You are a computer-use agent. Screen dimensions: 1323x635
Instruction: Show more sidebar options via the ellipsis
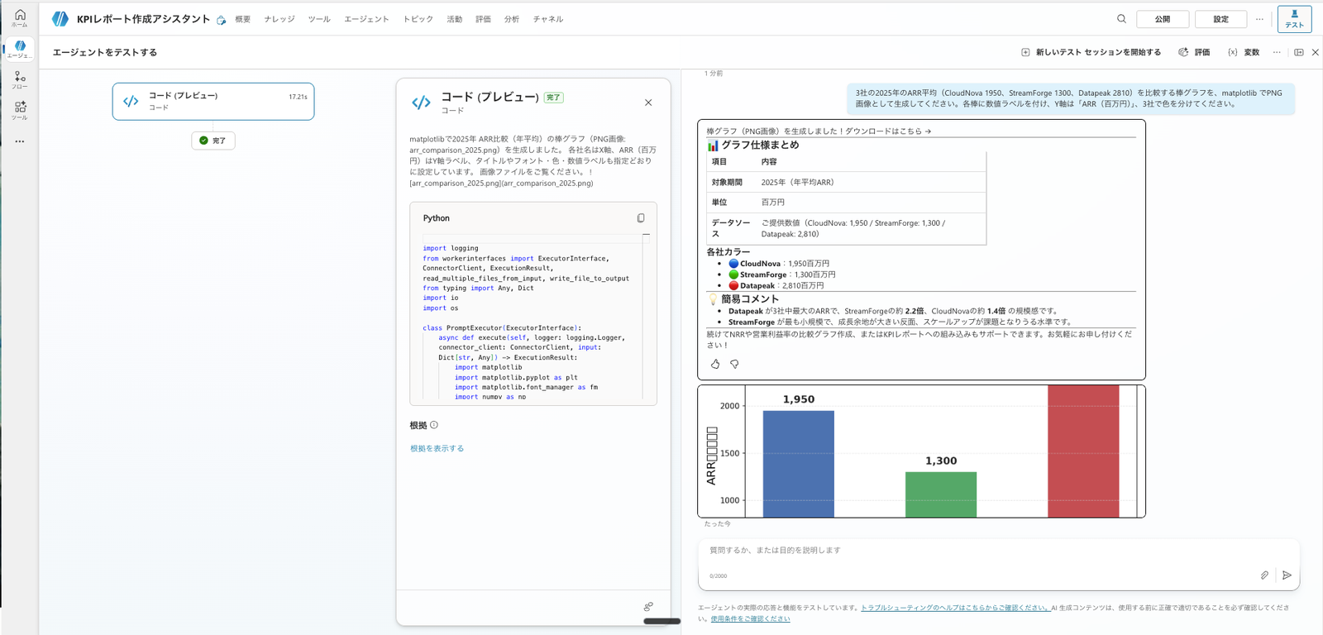(20, 141)
